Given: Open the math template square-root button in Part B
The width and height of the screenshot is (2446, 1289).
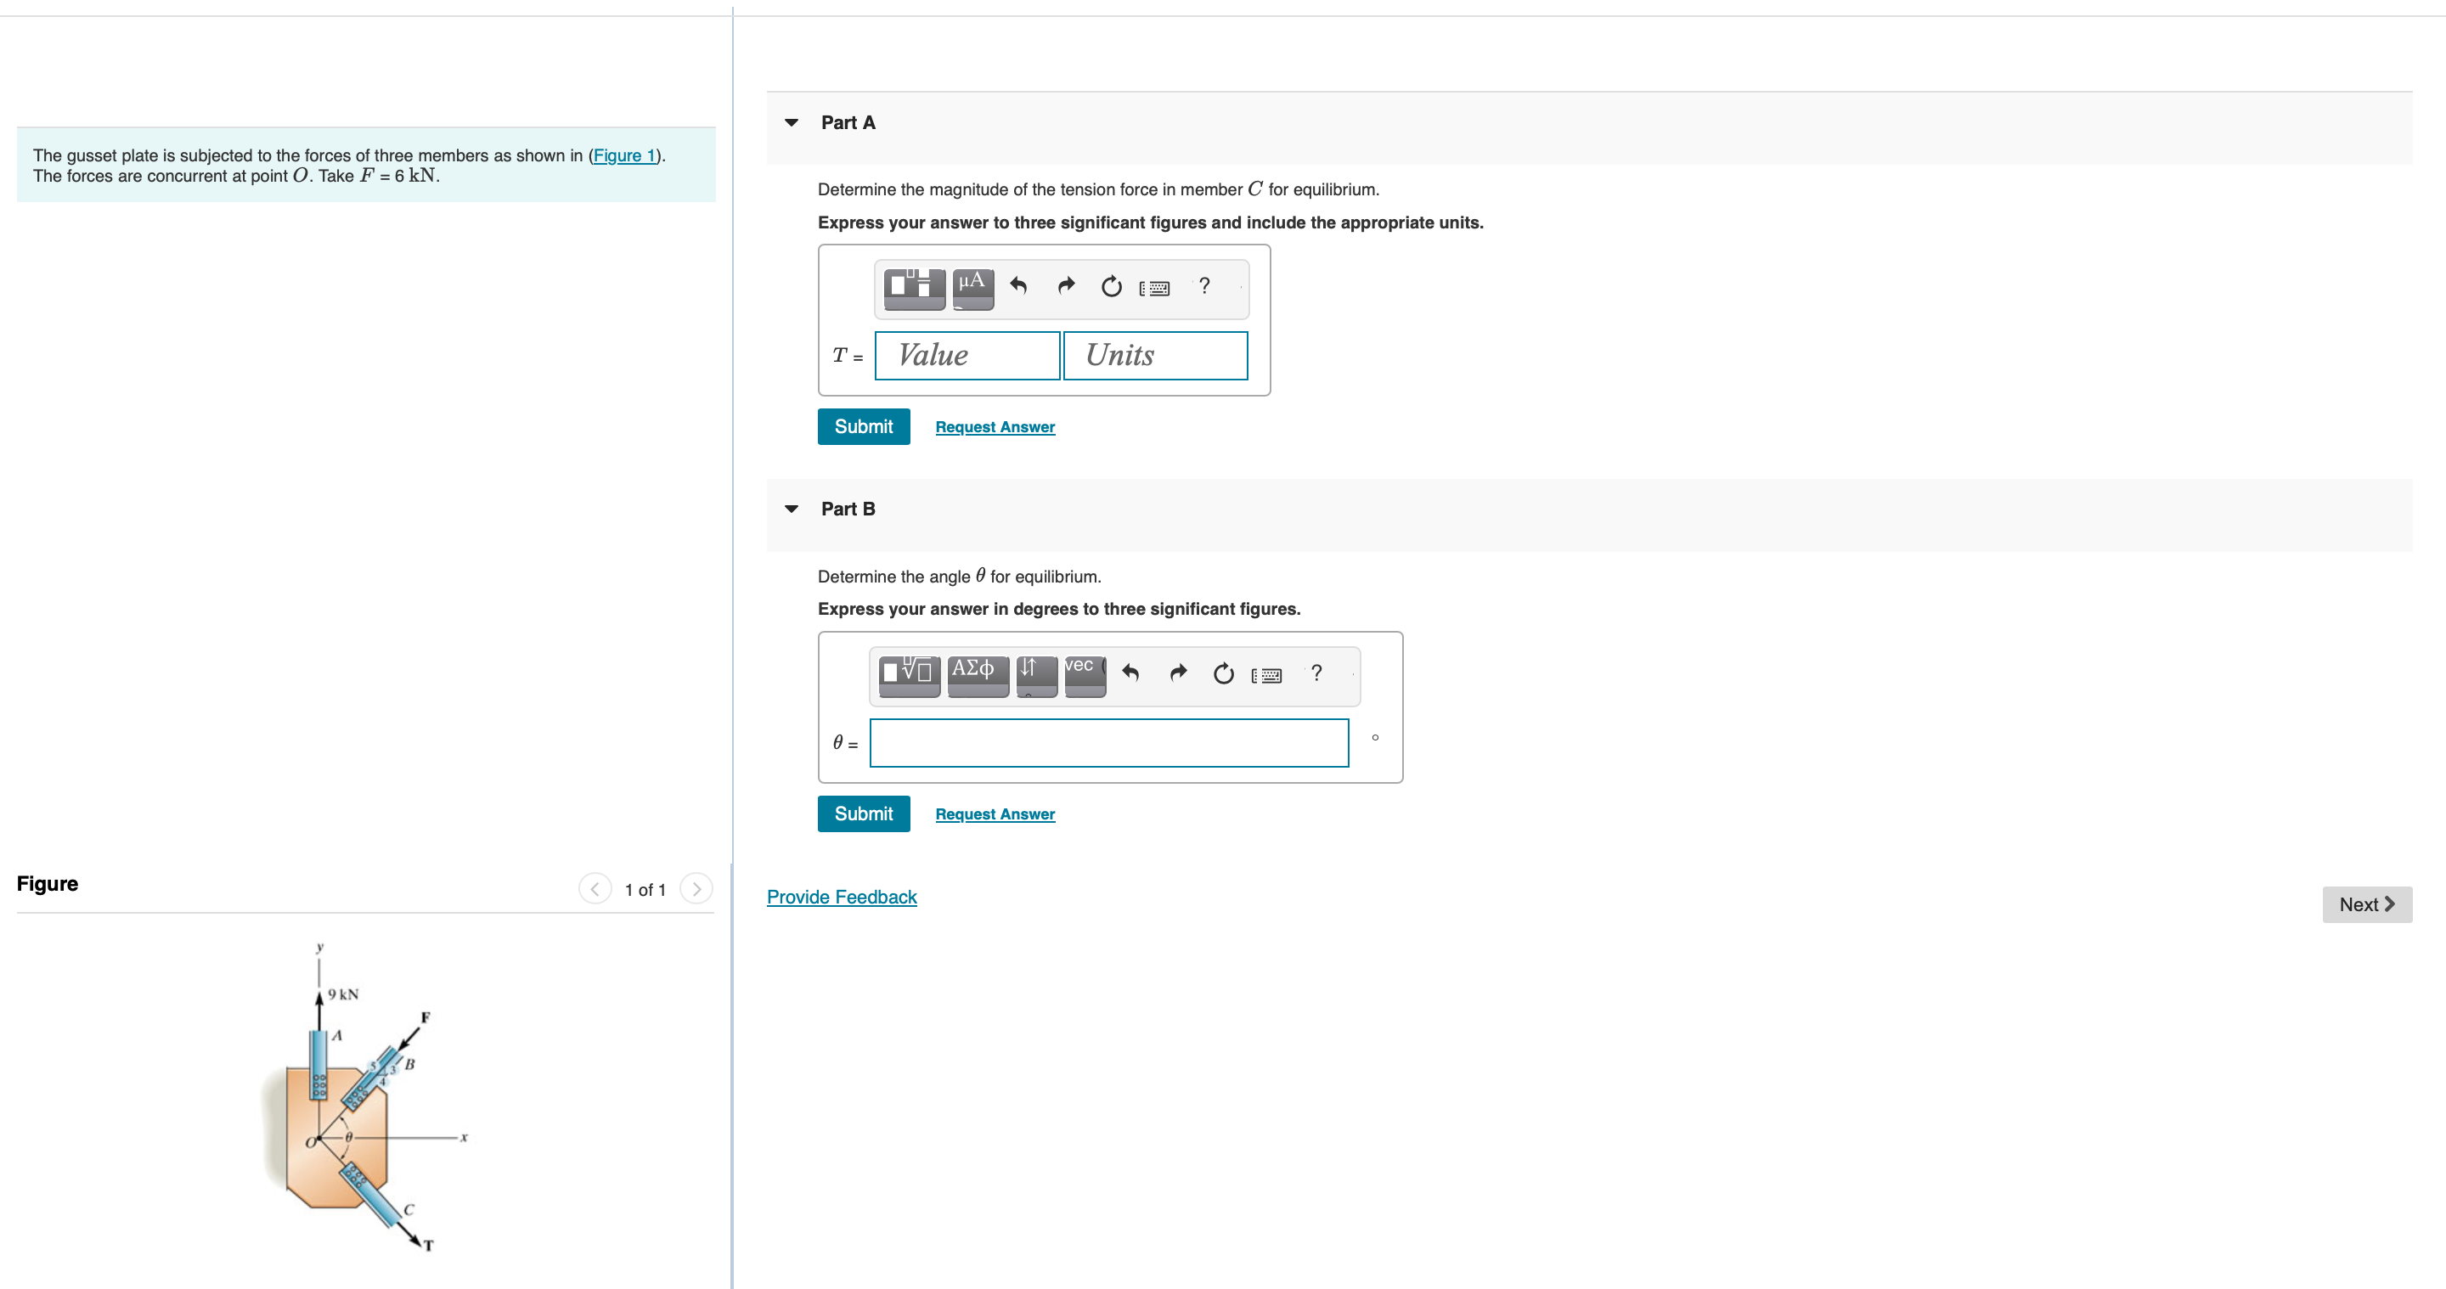Looking at the screenshot, I should (x=909, y=674).
